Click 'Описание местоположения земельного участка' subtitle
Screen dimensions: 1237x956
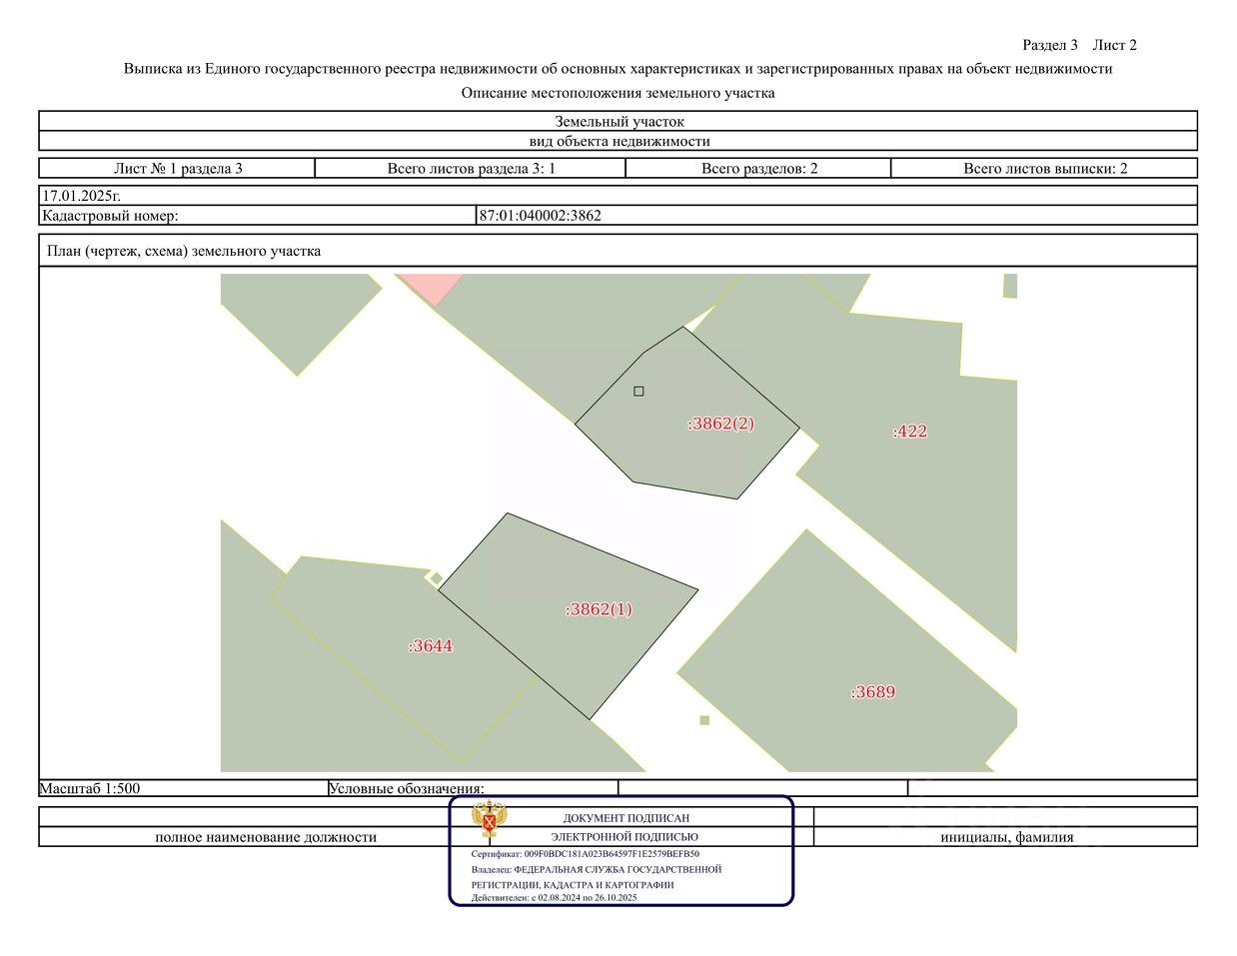618,93
